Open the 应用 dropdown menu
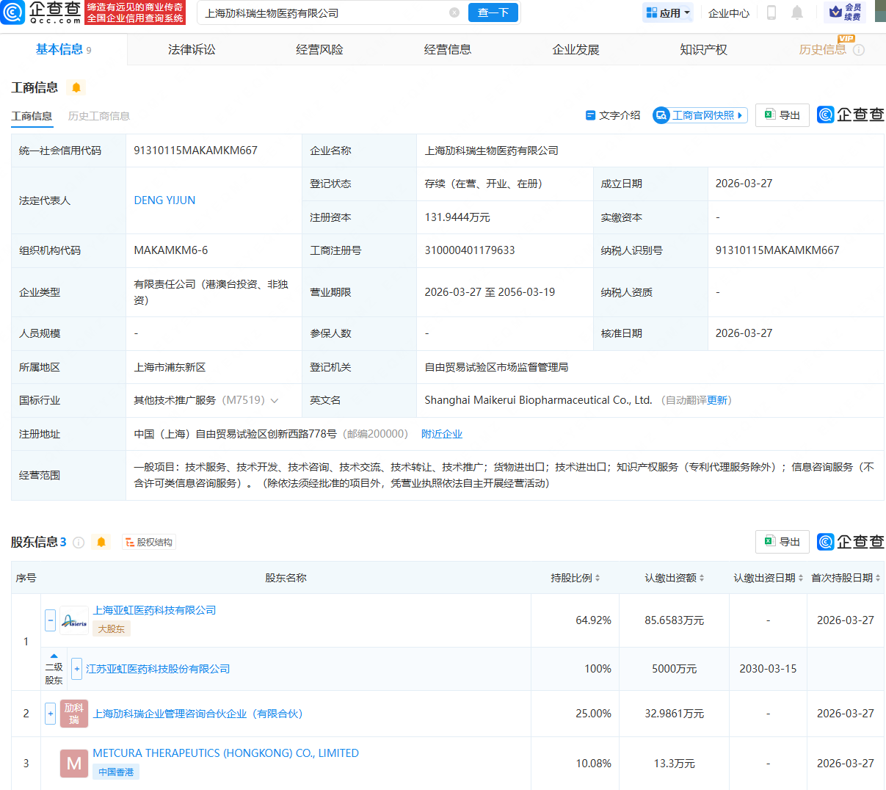The image size is (886, 790). [667, 12]
